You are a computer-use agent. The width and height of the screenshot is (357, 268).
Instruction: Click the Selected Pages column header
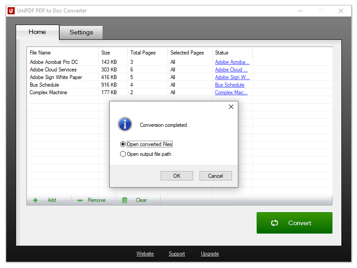point(190,53)
